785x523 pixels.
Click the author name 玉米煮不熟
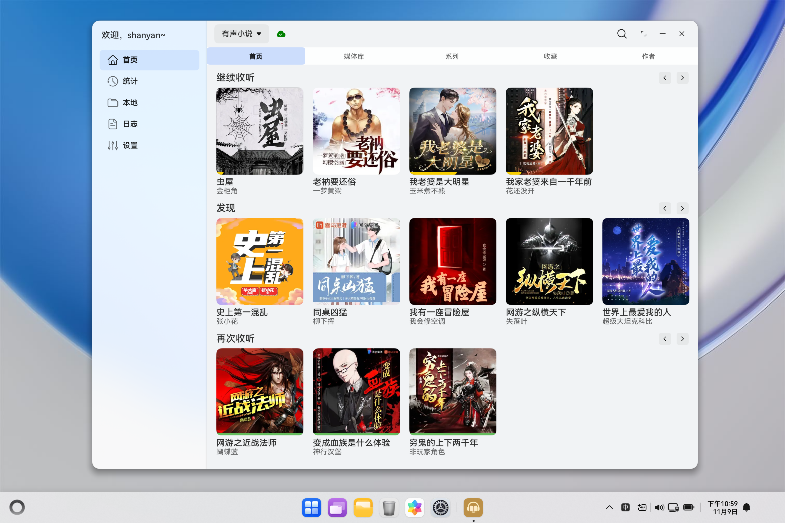point(427,191)
